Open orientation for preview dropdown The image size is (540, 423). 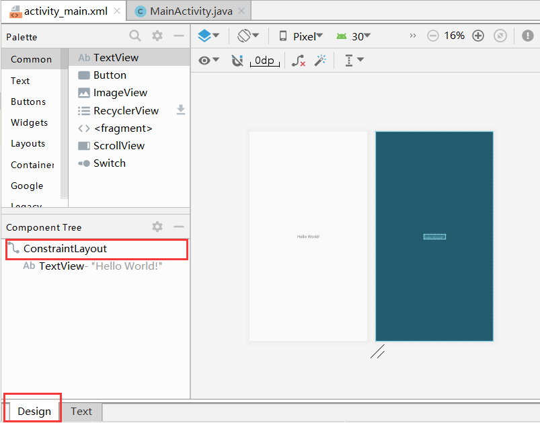pyautogui.click(x=248, y=36)
